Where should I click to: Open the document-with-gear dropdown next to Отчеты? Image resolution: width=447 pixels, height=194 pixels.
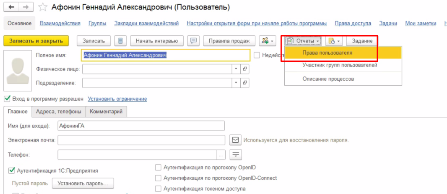[x=334, y=41]
